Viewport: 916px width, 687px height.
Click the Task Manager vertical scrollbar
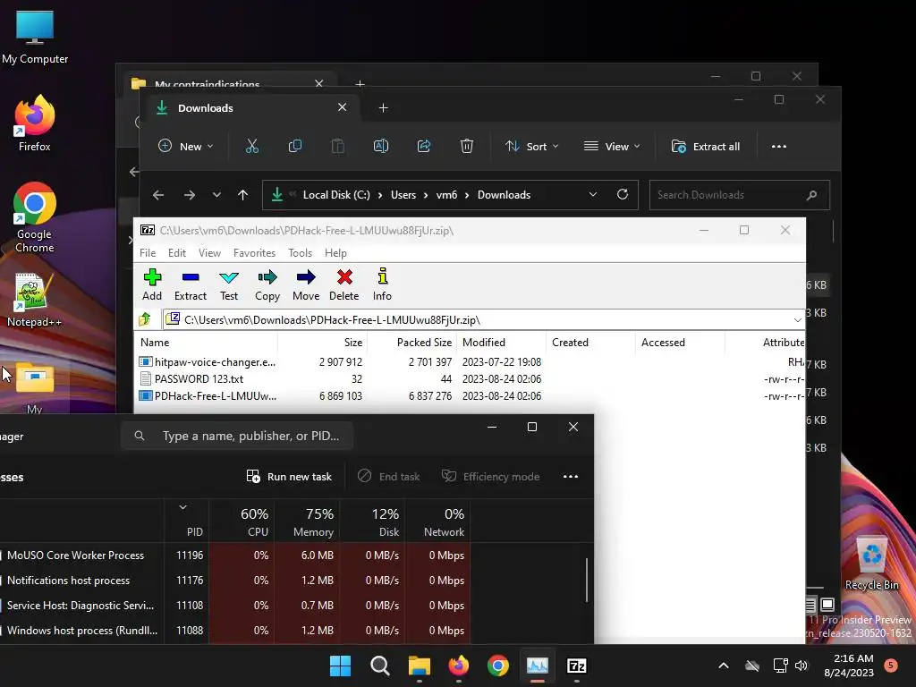tap(587, 580)
